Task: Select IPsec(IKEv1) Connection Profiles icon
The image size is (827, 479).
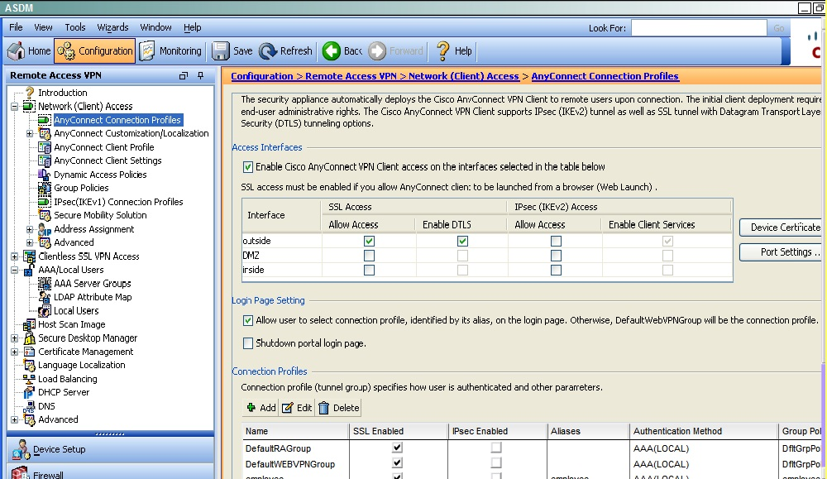Action: pos(45,202)
